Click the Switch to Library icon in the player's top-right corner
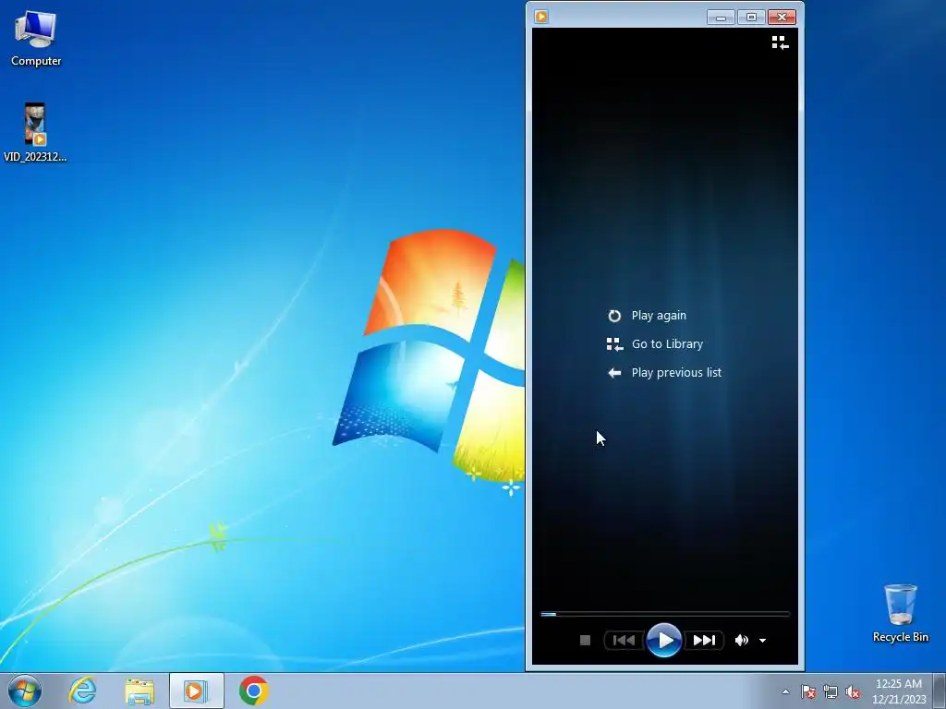 pos(780,42)
